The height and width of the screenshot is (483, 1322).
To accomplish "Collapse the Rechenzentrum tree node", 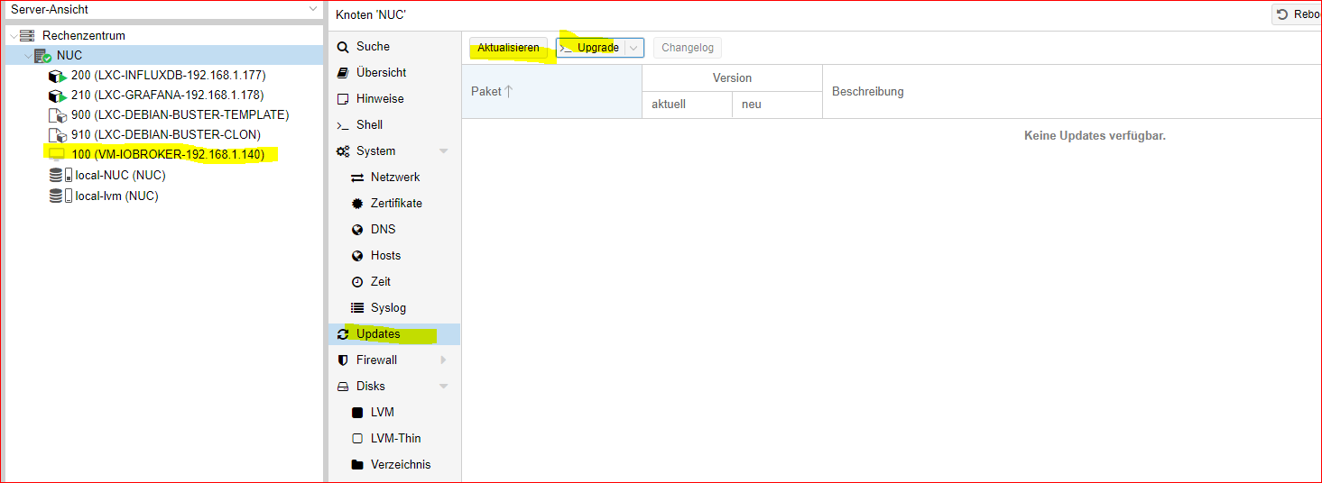I will [13, 36].
